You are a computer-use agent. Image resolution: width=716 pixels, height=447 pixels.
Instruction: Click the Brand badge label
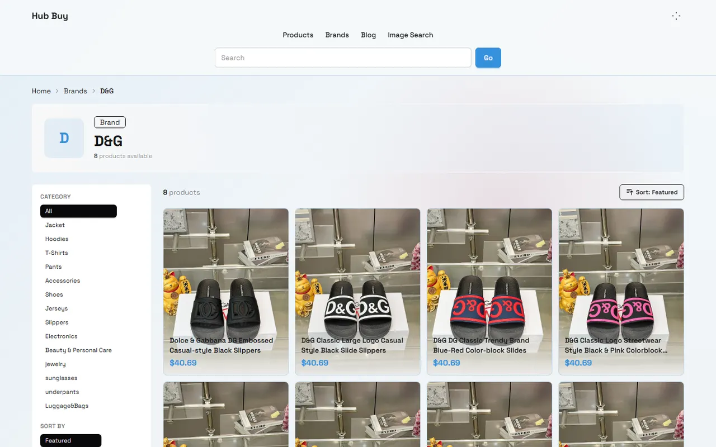point(110,122)
